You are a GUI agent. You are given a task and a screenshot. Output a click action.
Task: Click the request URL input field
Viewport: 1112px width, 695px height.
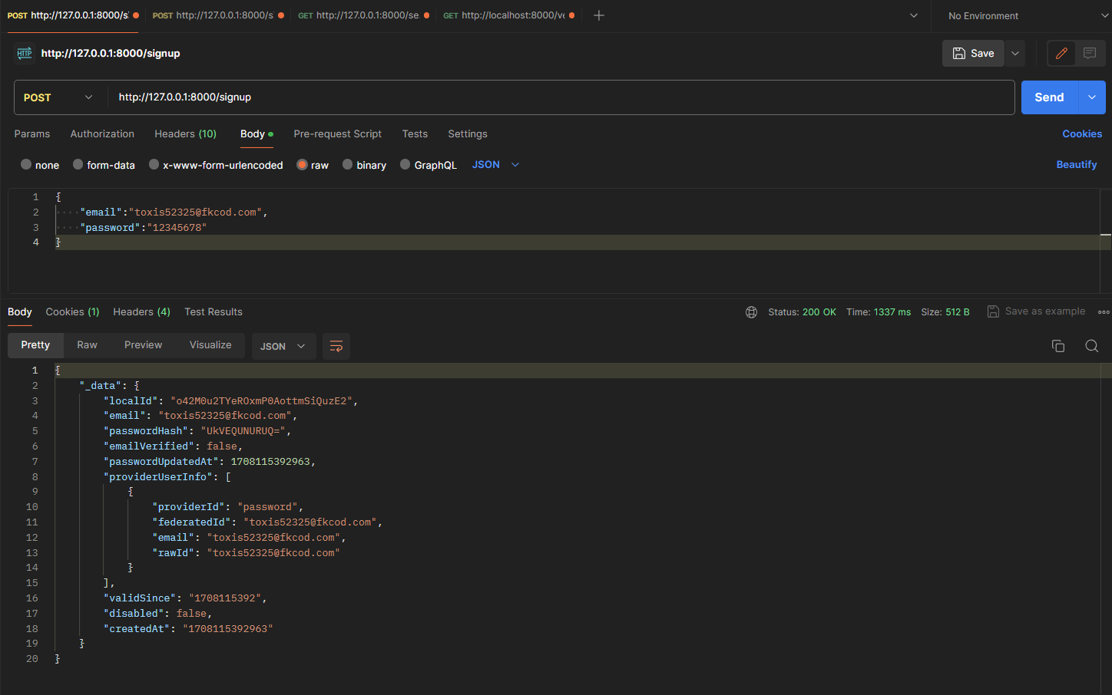[561, 97]
